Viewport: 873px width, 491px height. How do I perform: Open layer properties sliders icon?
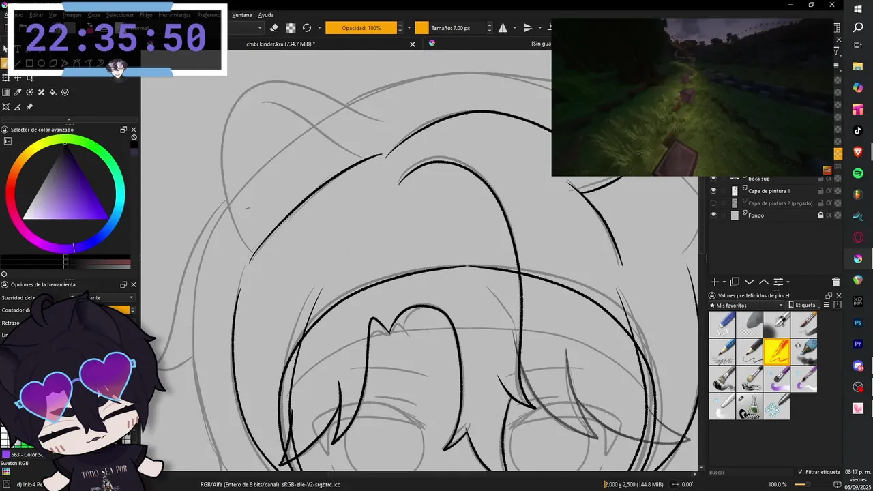pos(778,282)
